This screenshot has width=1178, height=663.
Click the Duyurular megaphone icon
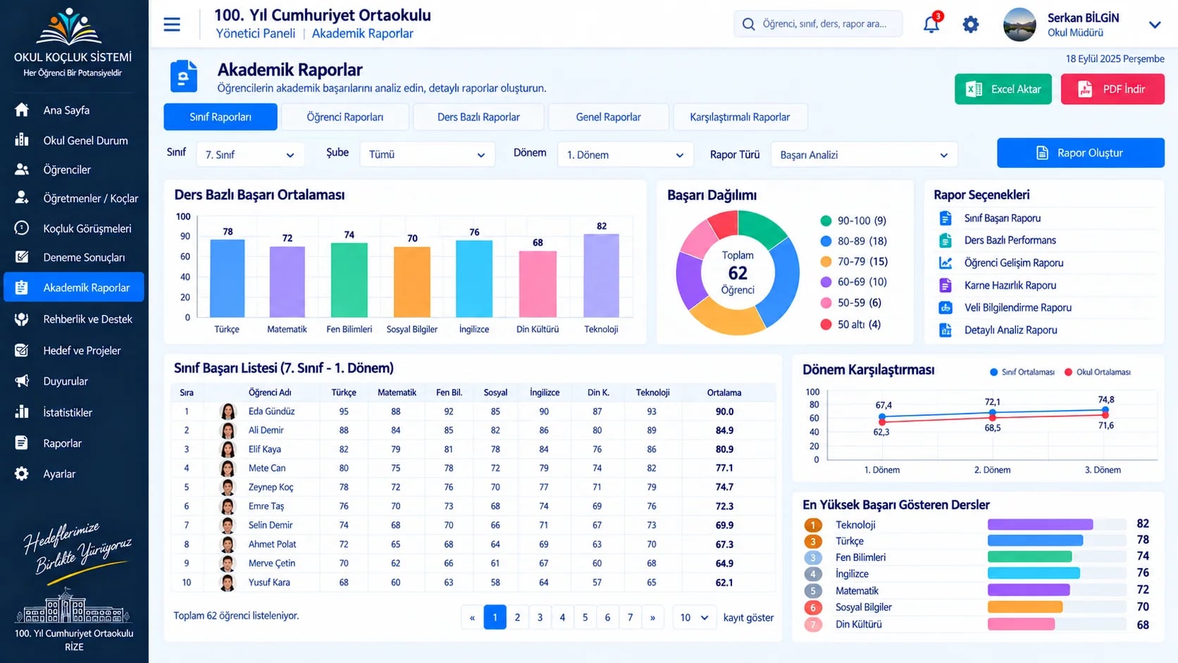pyautogui.click(x=22, y=380)
